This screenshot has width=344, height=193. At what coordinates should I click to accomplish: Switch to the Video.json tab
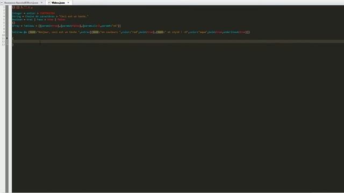coord(59,3)
